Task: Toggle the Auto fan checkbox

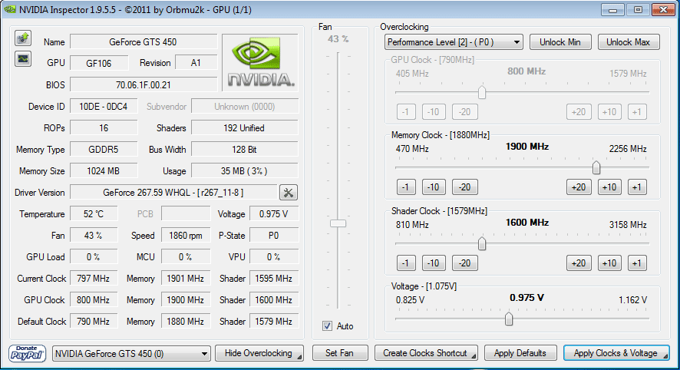Action: click(328, 326)
